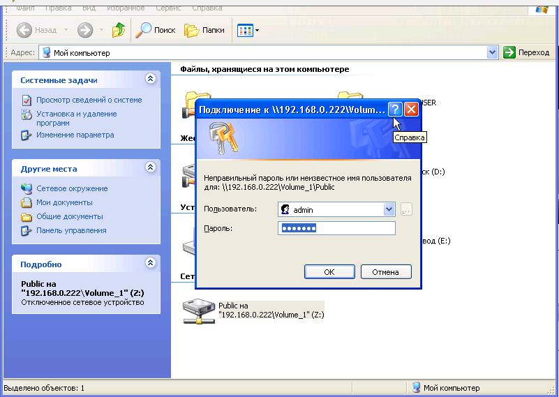The height and width of the screenshot is (397, 559).
Task: Click the Forward arrow icon
Action: click(x=85, y=30)
